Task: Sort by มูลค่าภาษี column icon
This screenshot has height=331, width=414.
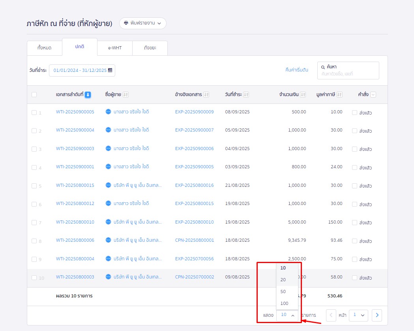Action: (339, 94)
